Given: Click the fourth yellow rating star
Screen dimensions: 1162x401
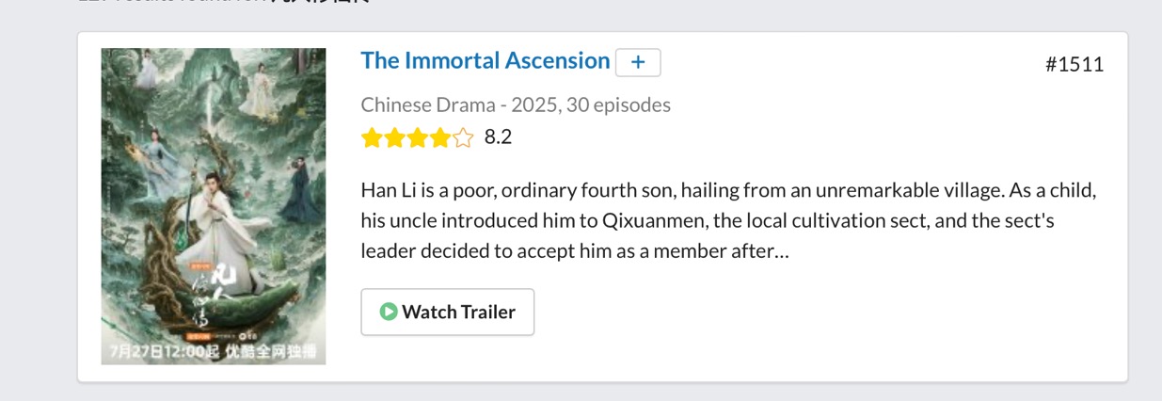Looking at the screenshot, I should pos(440,138).
